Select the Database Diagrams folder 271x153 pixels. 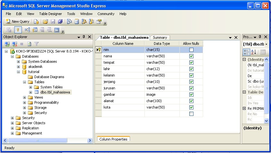tap(49, 77)
